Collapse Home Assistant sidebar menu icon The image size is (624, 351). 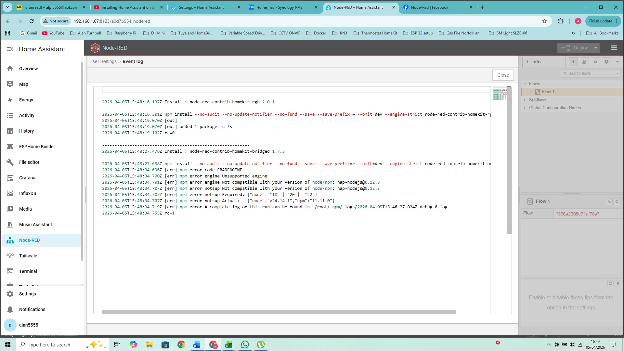point(10,49)
